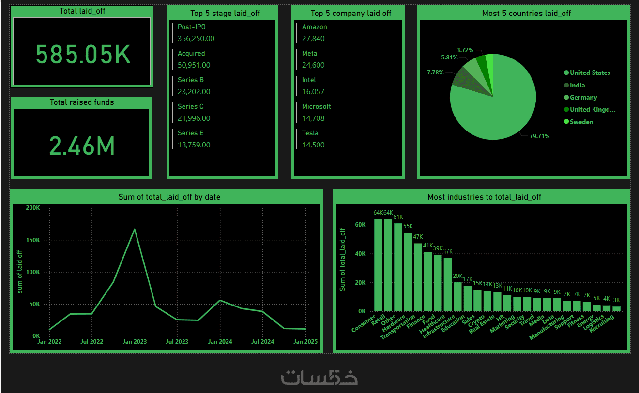The image size is (639, 393).
Task: Click the 50,951.00 stage value
Action: (194, 65)
